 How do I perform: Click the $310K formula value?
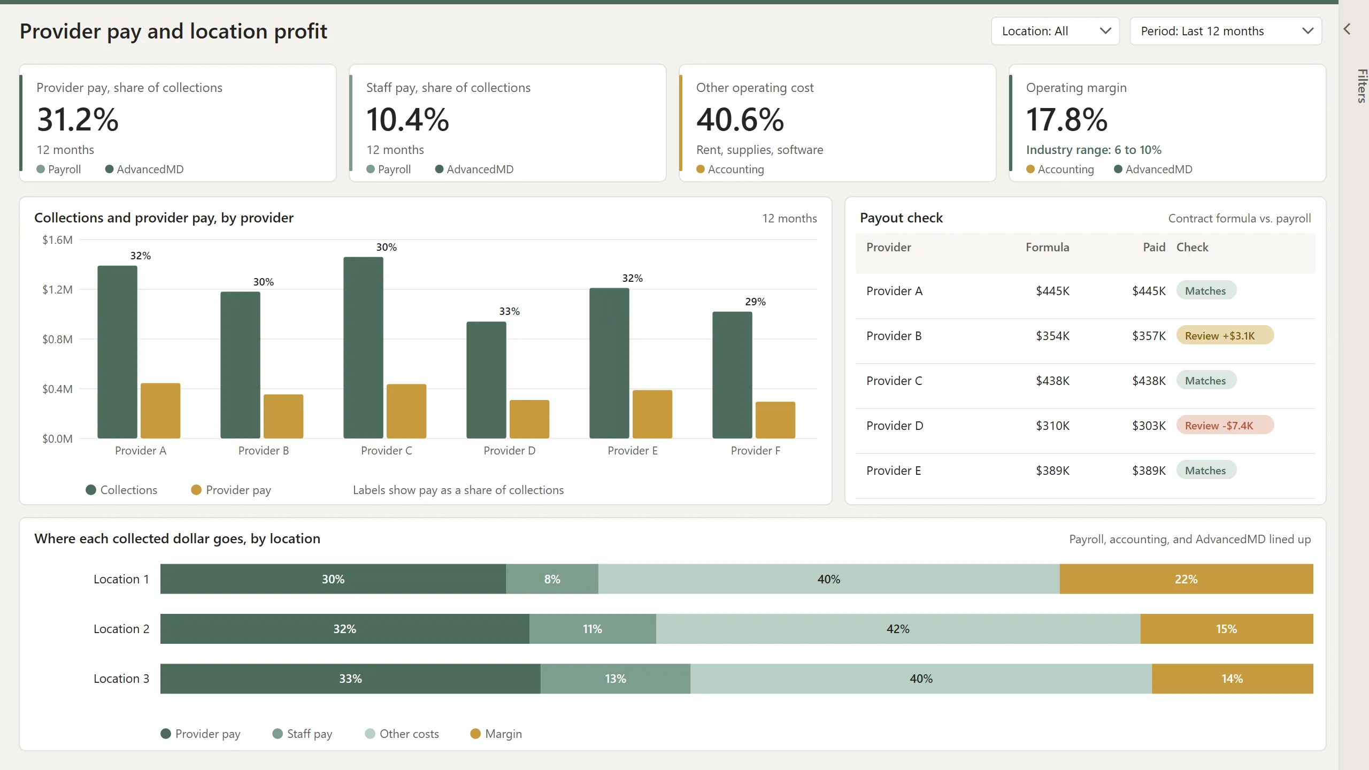[1052, 426]
